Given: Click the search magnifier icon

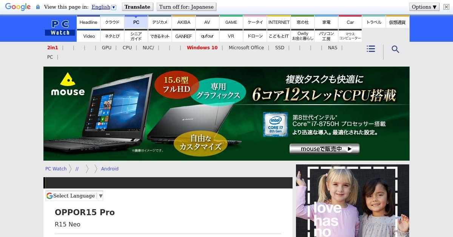Looking at the screenshot, I should point(395,49).
